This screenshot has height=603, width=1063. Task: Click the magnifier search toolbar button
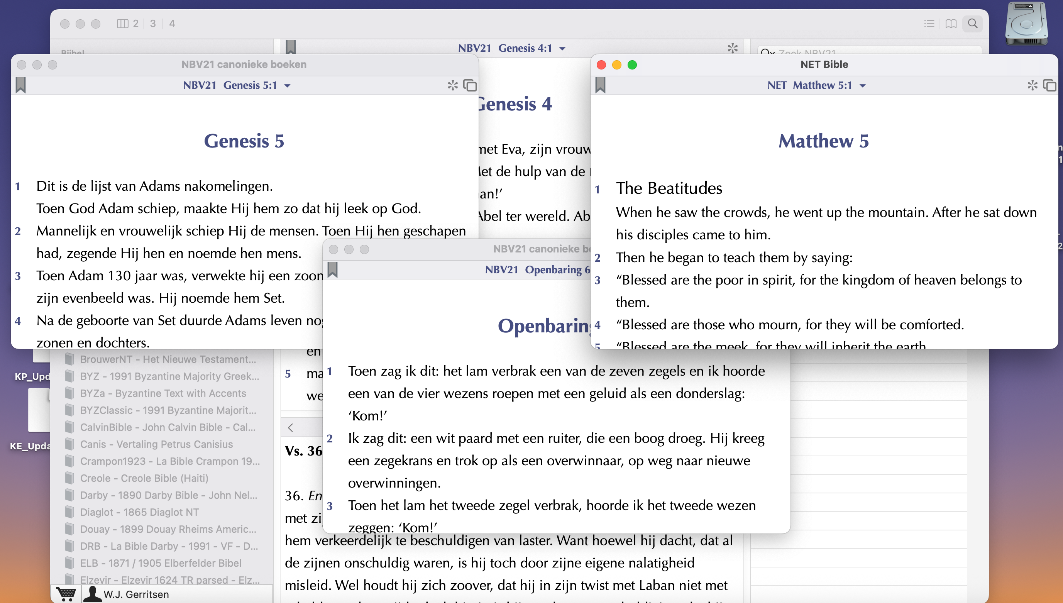pyautogui.click(x=972, y=24)
